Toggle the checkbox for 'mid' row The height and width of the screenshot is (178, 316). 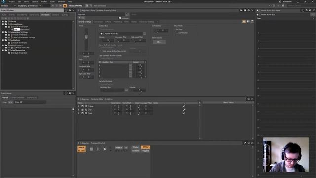click(x=82, y=113)
